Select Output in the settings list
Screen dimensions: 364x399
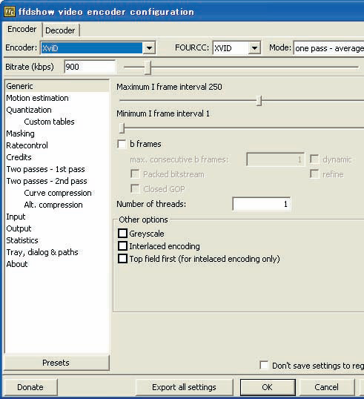19,228
